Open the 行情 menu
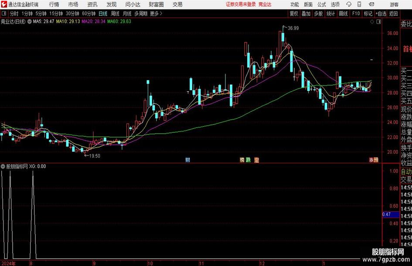Screen dimensions: 412x266 54,4
